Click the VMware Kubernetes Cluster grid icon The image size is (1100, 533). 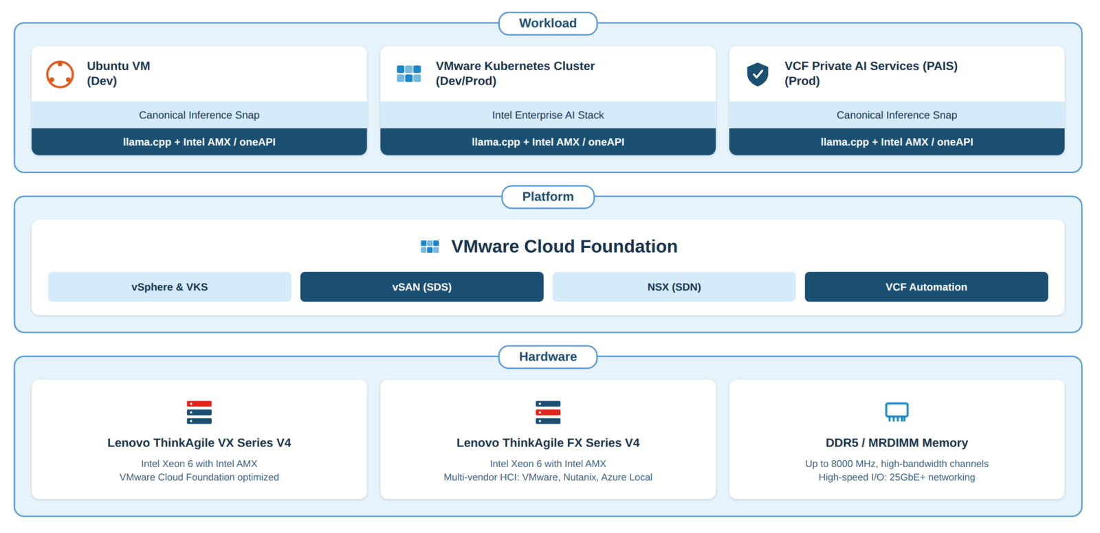click(x=409, y=73)
